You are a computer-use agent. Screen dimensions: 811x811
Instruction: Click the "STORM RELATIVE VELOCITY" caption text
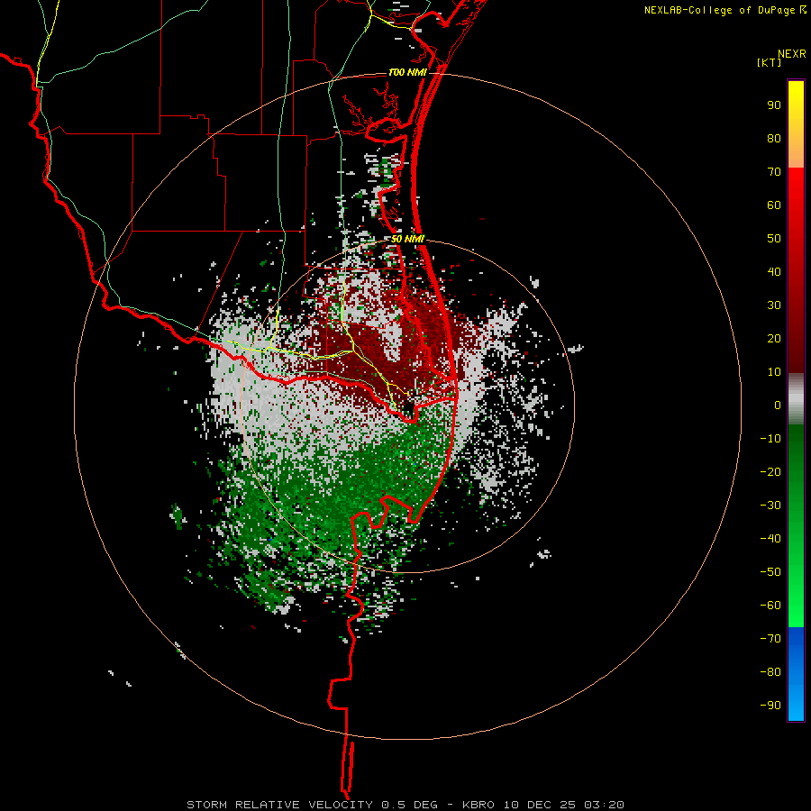[x=279, y=805]
